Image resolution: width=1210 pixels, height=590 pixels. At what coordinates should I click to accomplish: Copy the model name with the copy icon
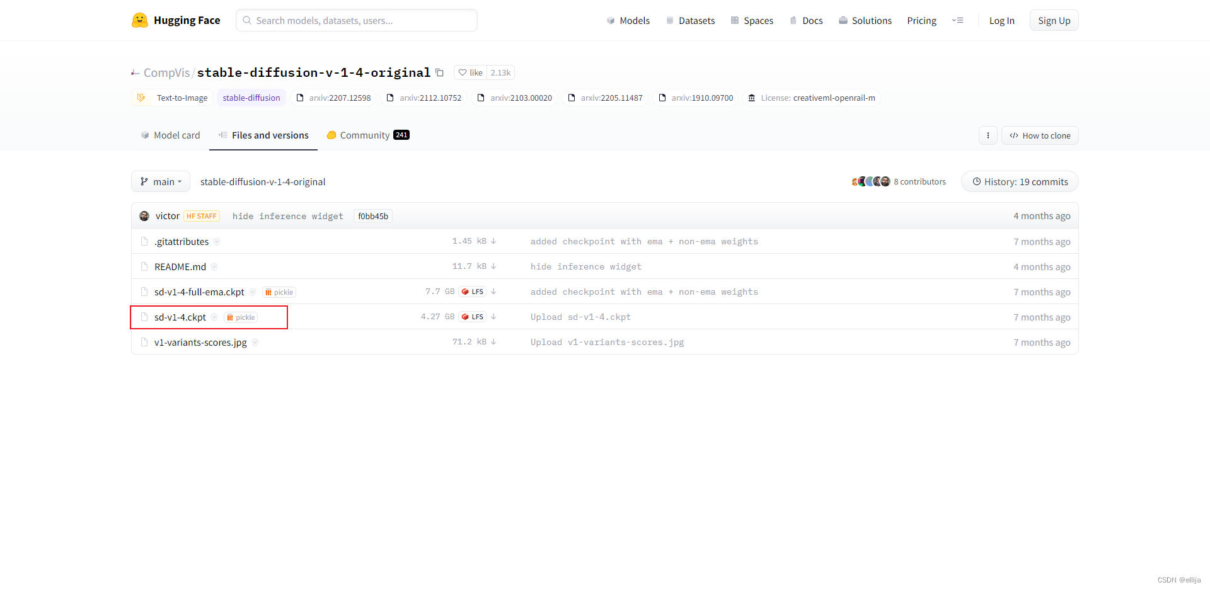pyautogui.click(x=440, y=73)
